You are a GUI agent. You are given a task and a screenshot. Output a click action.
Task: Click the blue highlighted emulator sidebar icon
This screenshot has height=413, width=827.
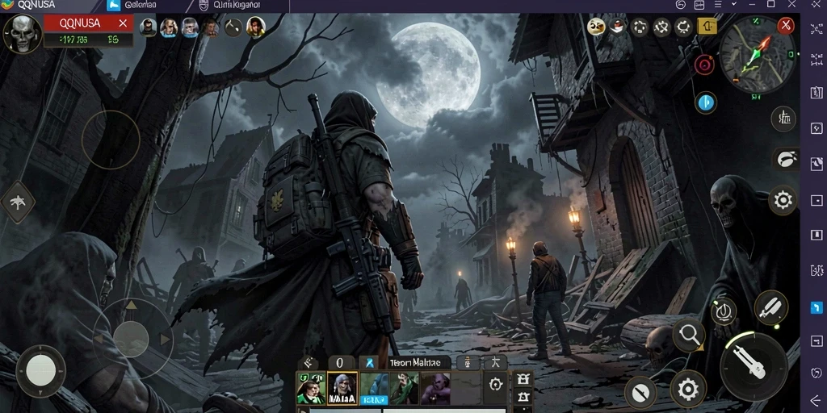point(817,307)
